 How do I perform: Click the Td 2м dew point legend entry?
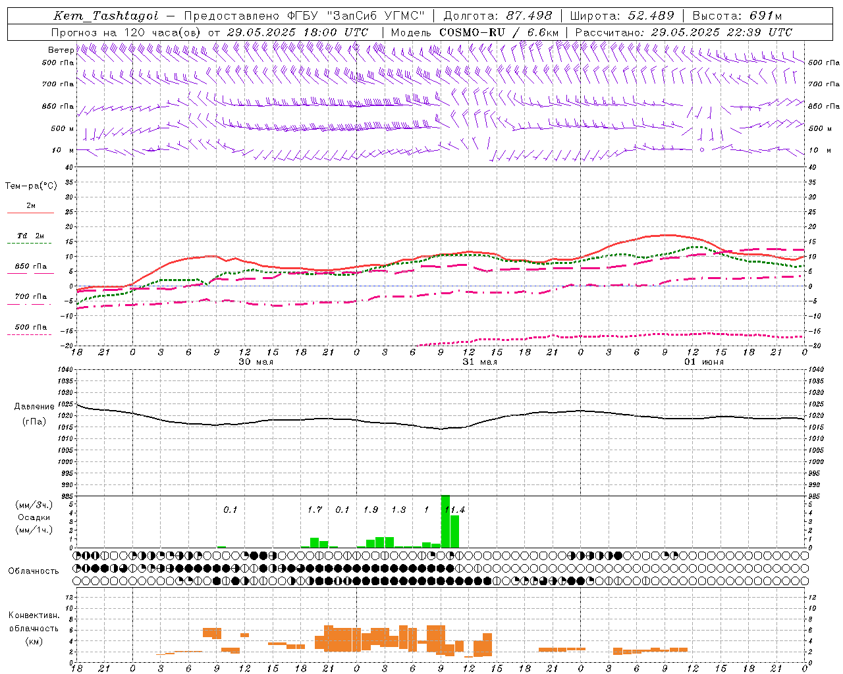pos(31,236)
